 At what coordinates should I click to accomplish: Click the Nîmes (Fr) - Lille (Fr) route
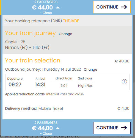(x=27, y=47)
